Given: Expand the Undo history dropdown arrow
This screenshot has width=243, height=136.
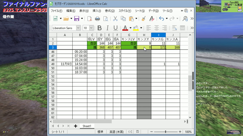Looking at the screenshot, I should (x=167, y=19).
